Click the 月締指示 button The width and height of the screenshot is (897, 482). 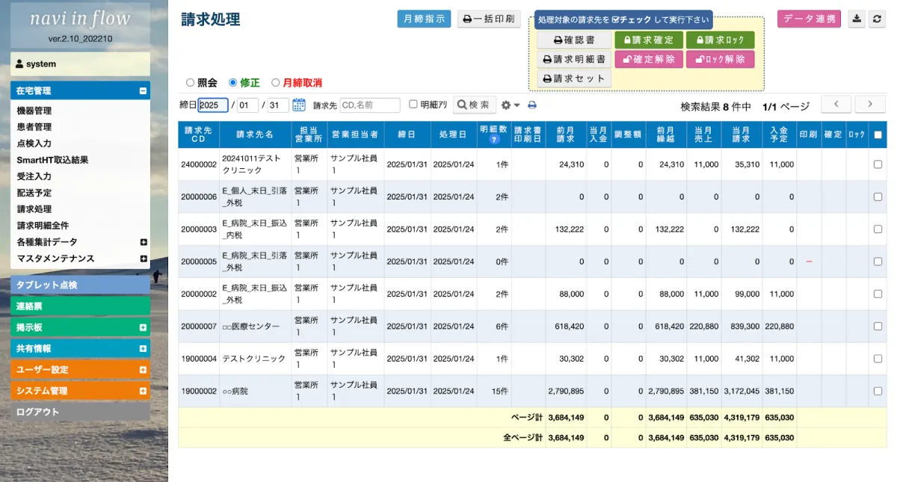[424, 19]
